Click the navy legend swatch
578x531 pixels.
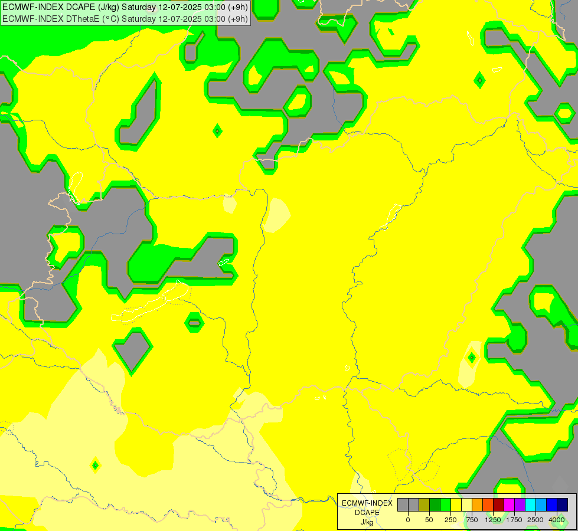[x=563, y=505]
